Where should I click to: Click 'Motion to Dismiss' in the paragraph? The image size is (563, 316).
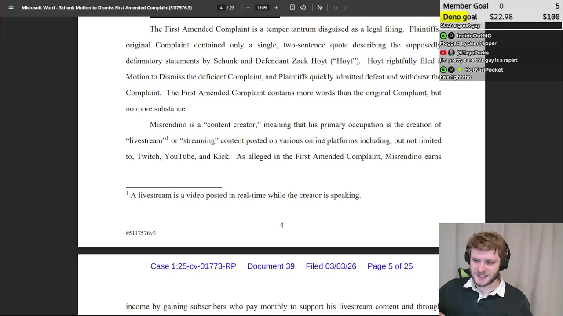[x=155, y=77]
